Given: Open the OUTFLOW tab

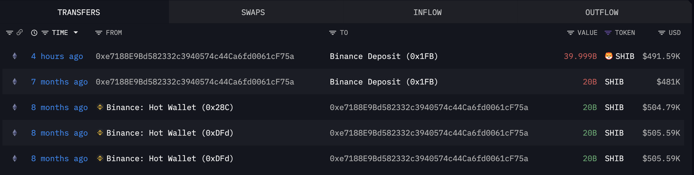Looking at the screenshot, I should [602, 12].
